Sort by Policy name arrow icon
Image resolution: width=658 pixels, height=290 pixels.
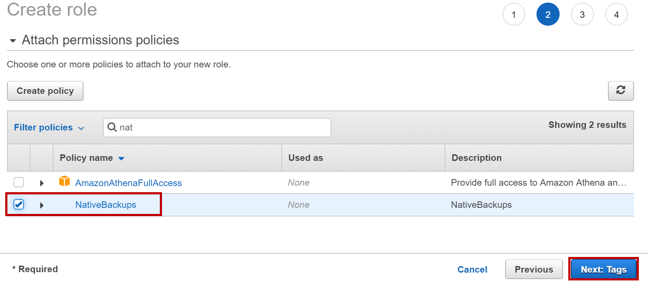(121, 158)
